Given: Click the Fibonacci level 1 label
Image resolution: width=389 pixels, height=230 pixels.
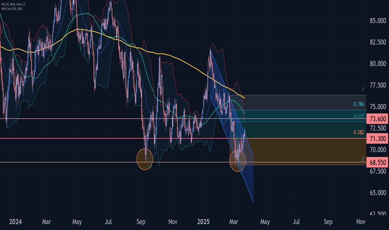Looking at the screenshot, I should click(363, 89).
